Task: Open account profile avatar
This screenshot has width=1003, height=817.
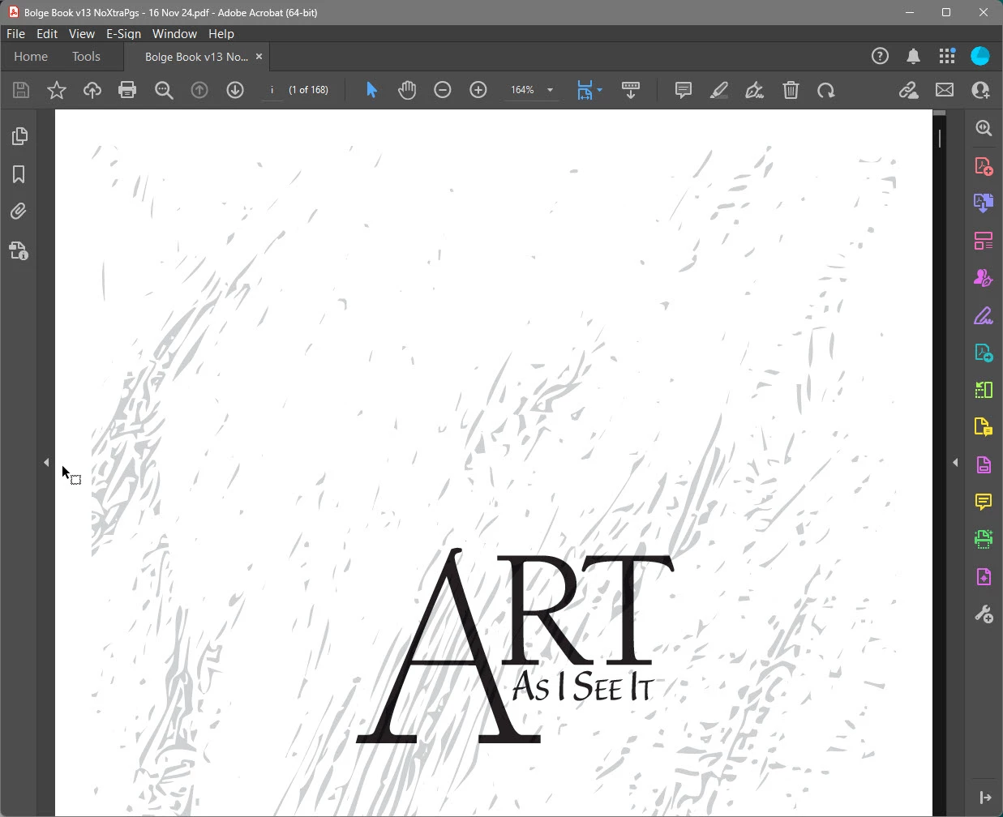Action: tap(980, 56)
